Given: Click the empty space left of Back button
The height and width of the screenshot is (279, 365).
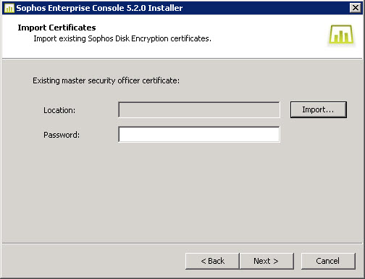Looking at the screenshot, I should 94,261.
